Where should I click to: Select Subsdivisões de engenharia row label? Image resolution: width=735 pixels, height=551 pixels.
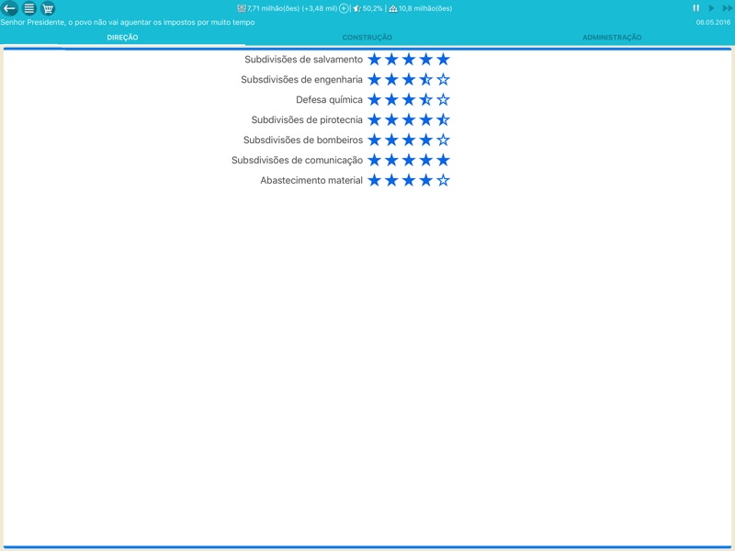coord(301,80)
